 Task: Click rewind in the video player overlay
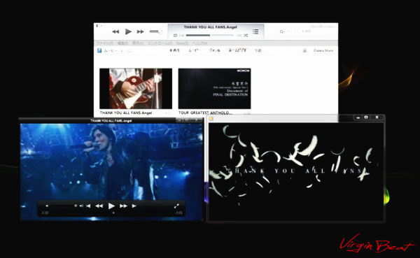[99, 206]
